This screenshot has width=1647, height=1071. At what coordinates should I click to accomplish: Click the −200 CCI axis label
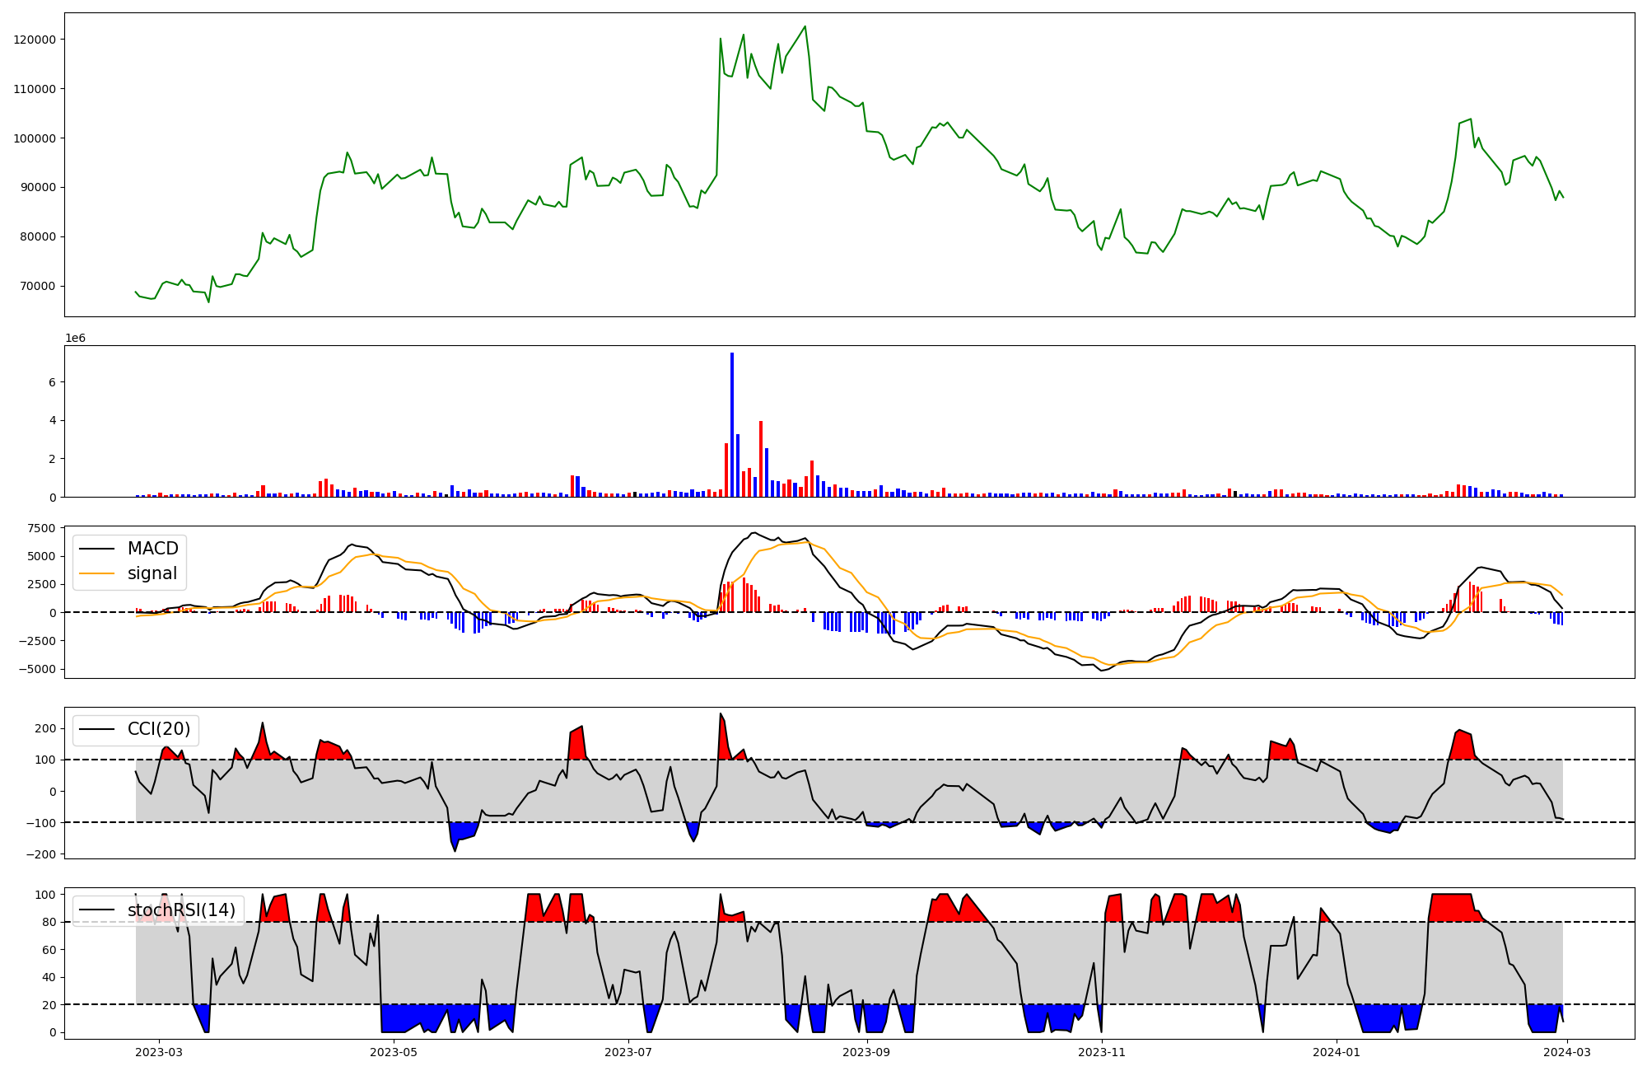(x=41, y=854)
